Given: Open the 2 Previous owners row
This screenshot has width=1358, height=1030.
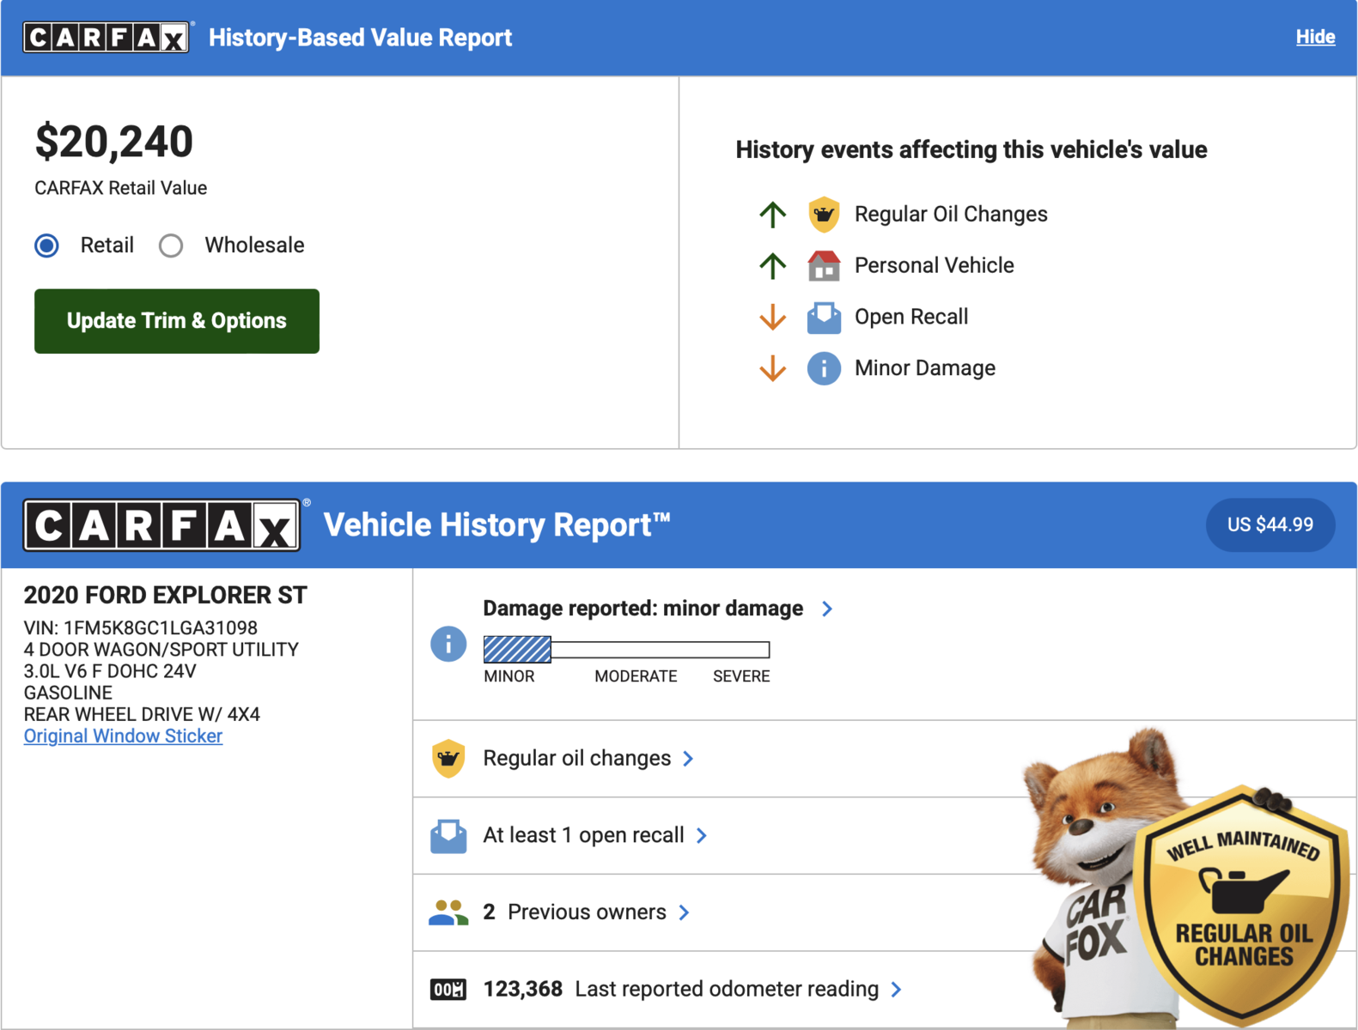Looking at the screenshot, I should tap(588, 912).
